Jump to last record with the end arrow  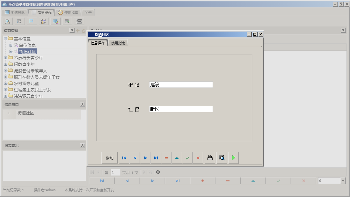[x=156, y=157]
